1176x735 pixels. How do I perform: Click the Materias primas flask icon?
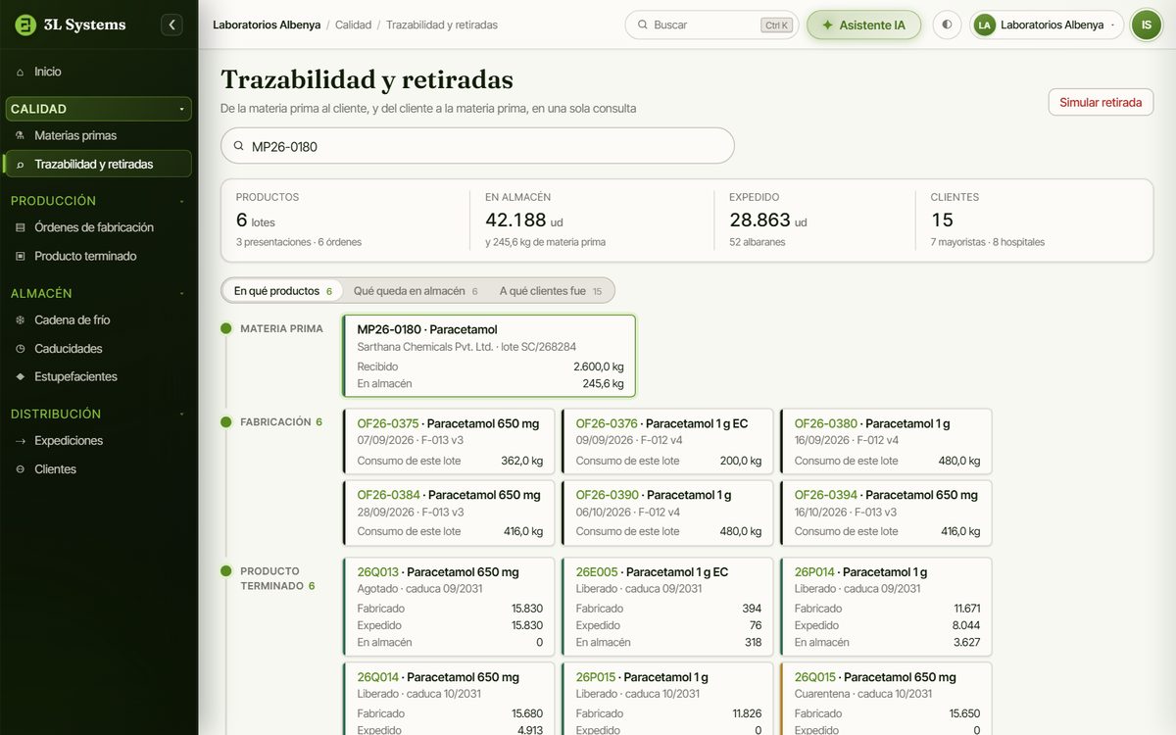pos(21,135)
